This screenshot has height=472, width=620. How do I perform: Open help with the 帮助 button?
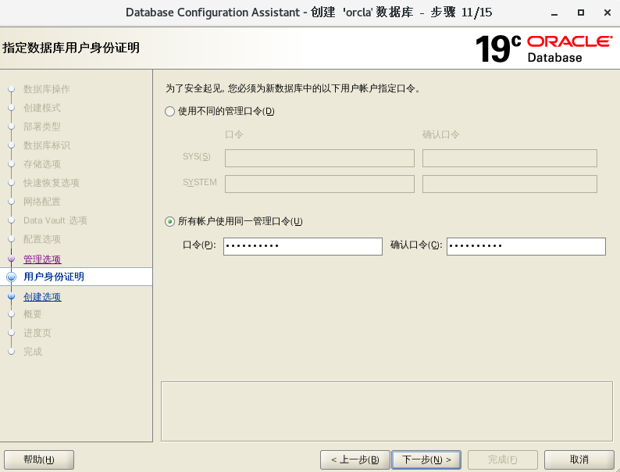coord(39,459)
